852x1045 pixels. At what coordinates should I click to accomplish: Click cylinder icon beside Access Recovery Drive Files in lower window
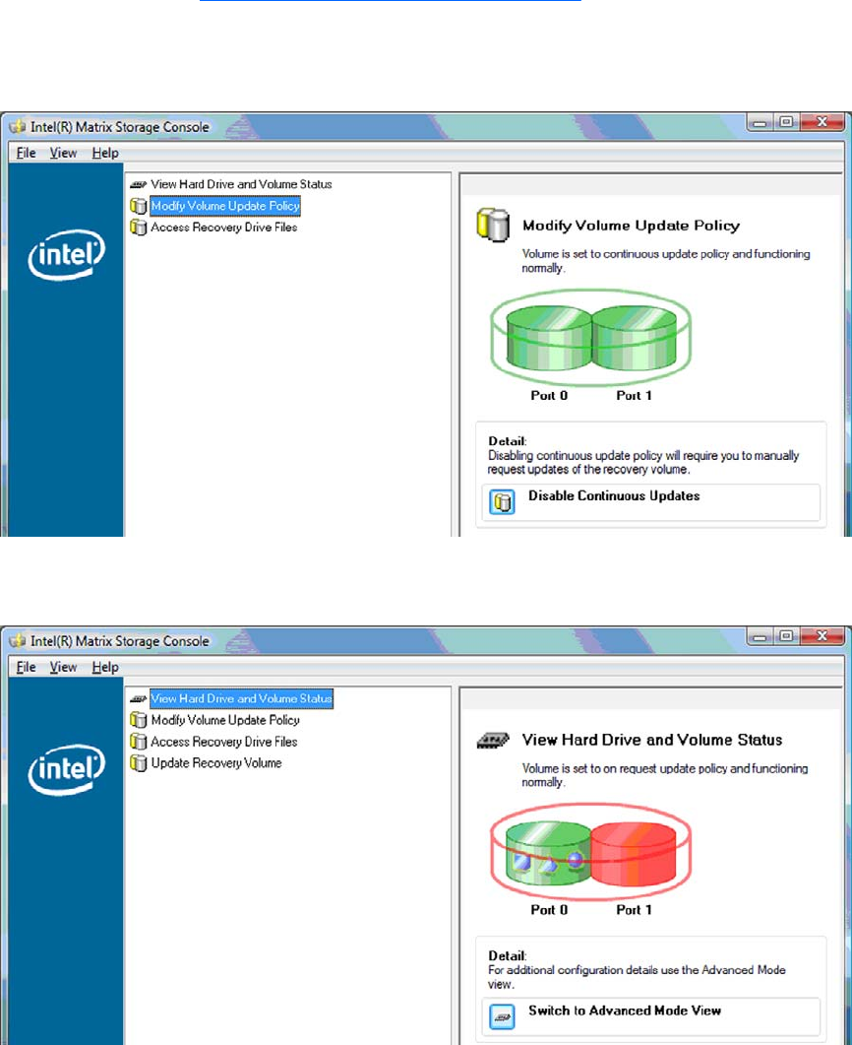point(139,742)
